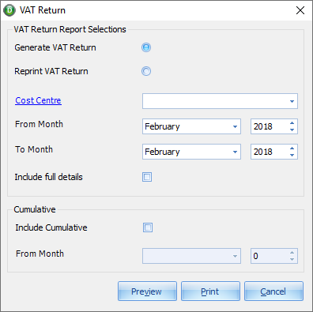Increase the To Month year 2018
The image size is (313, 312).
point(292,148)
